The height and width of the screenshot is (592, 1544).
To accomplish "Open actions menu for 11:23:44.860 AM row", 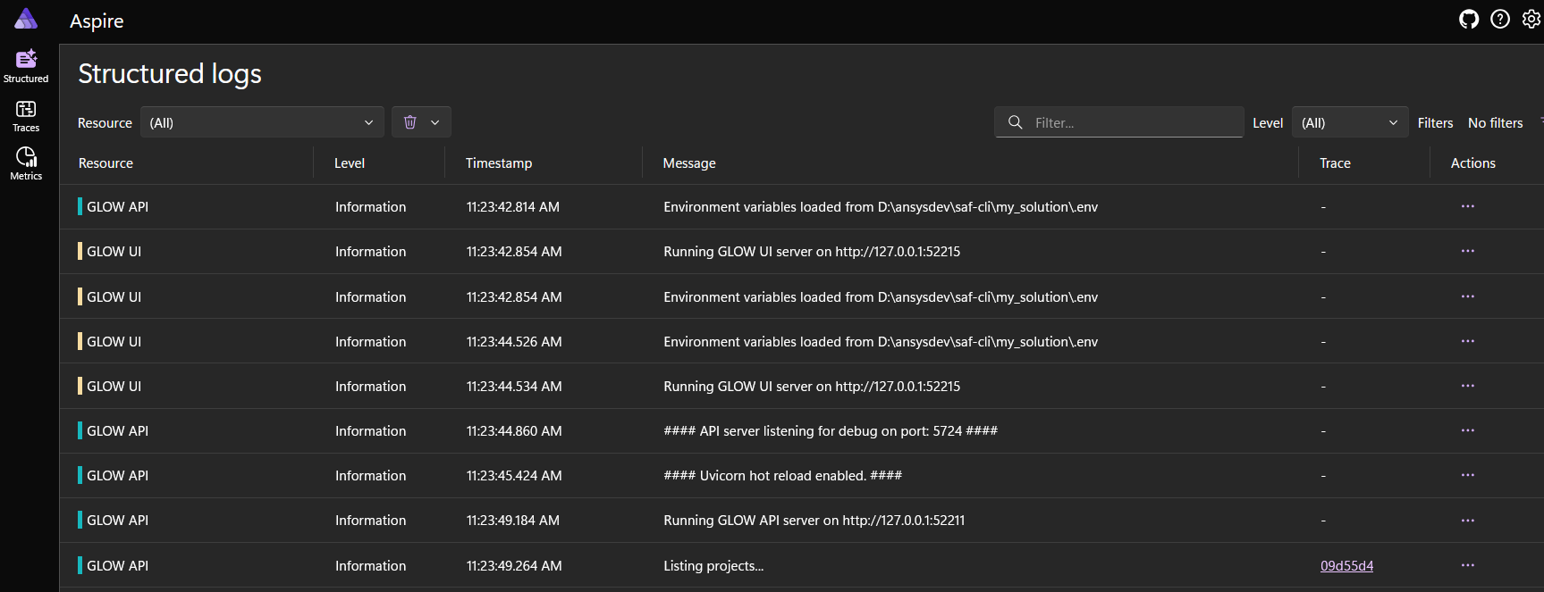I will 1468,430.
